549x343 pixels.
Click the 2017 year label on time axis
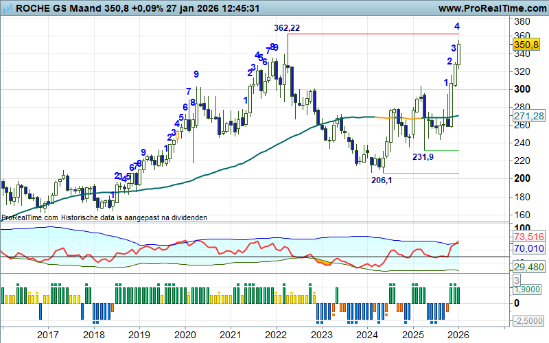[47, 335]
